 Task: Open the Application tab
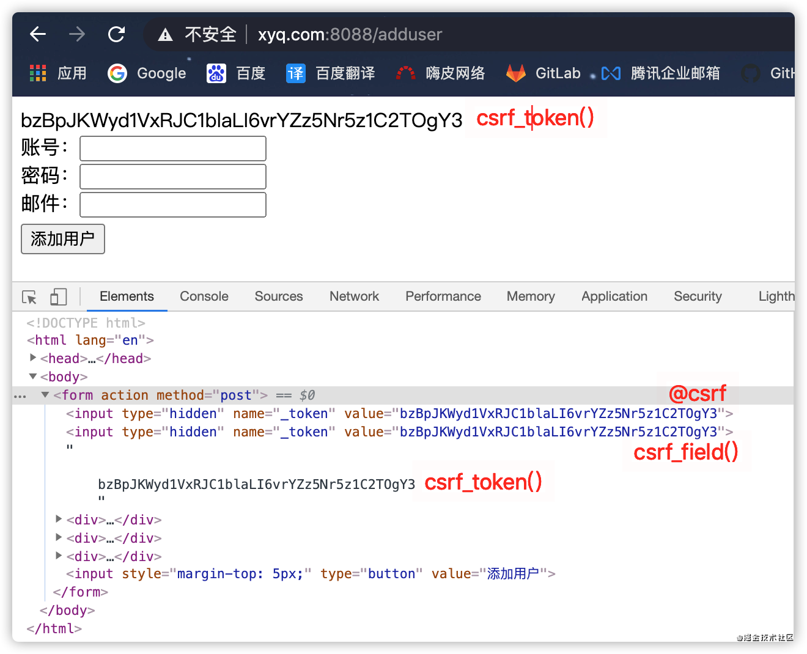click(x=614, y=296)
